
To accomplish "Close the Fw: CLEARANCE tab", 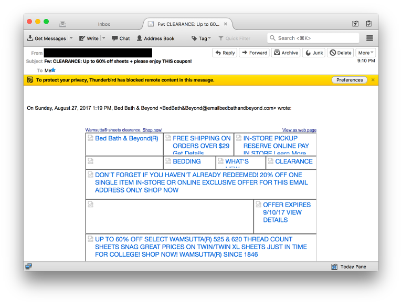I will tap(226, 24).
